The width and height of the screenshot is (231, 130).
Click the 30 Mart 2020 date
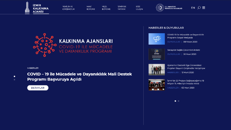pos(190,54)
